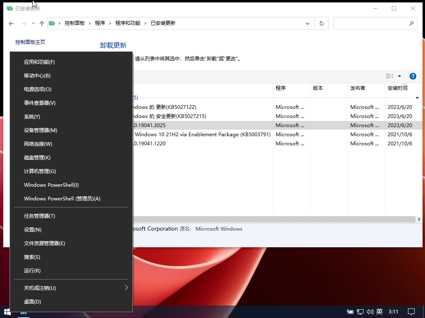This screenshot has width=425, height=318.
Task: Click 已安装更新 breadcrumb segment
Action: click(x=163, y=23)
